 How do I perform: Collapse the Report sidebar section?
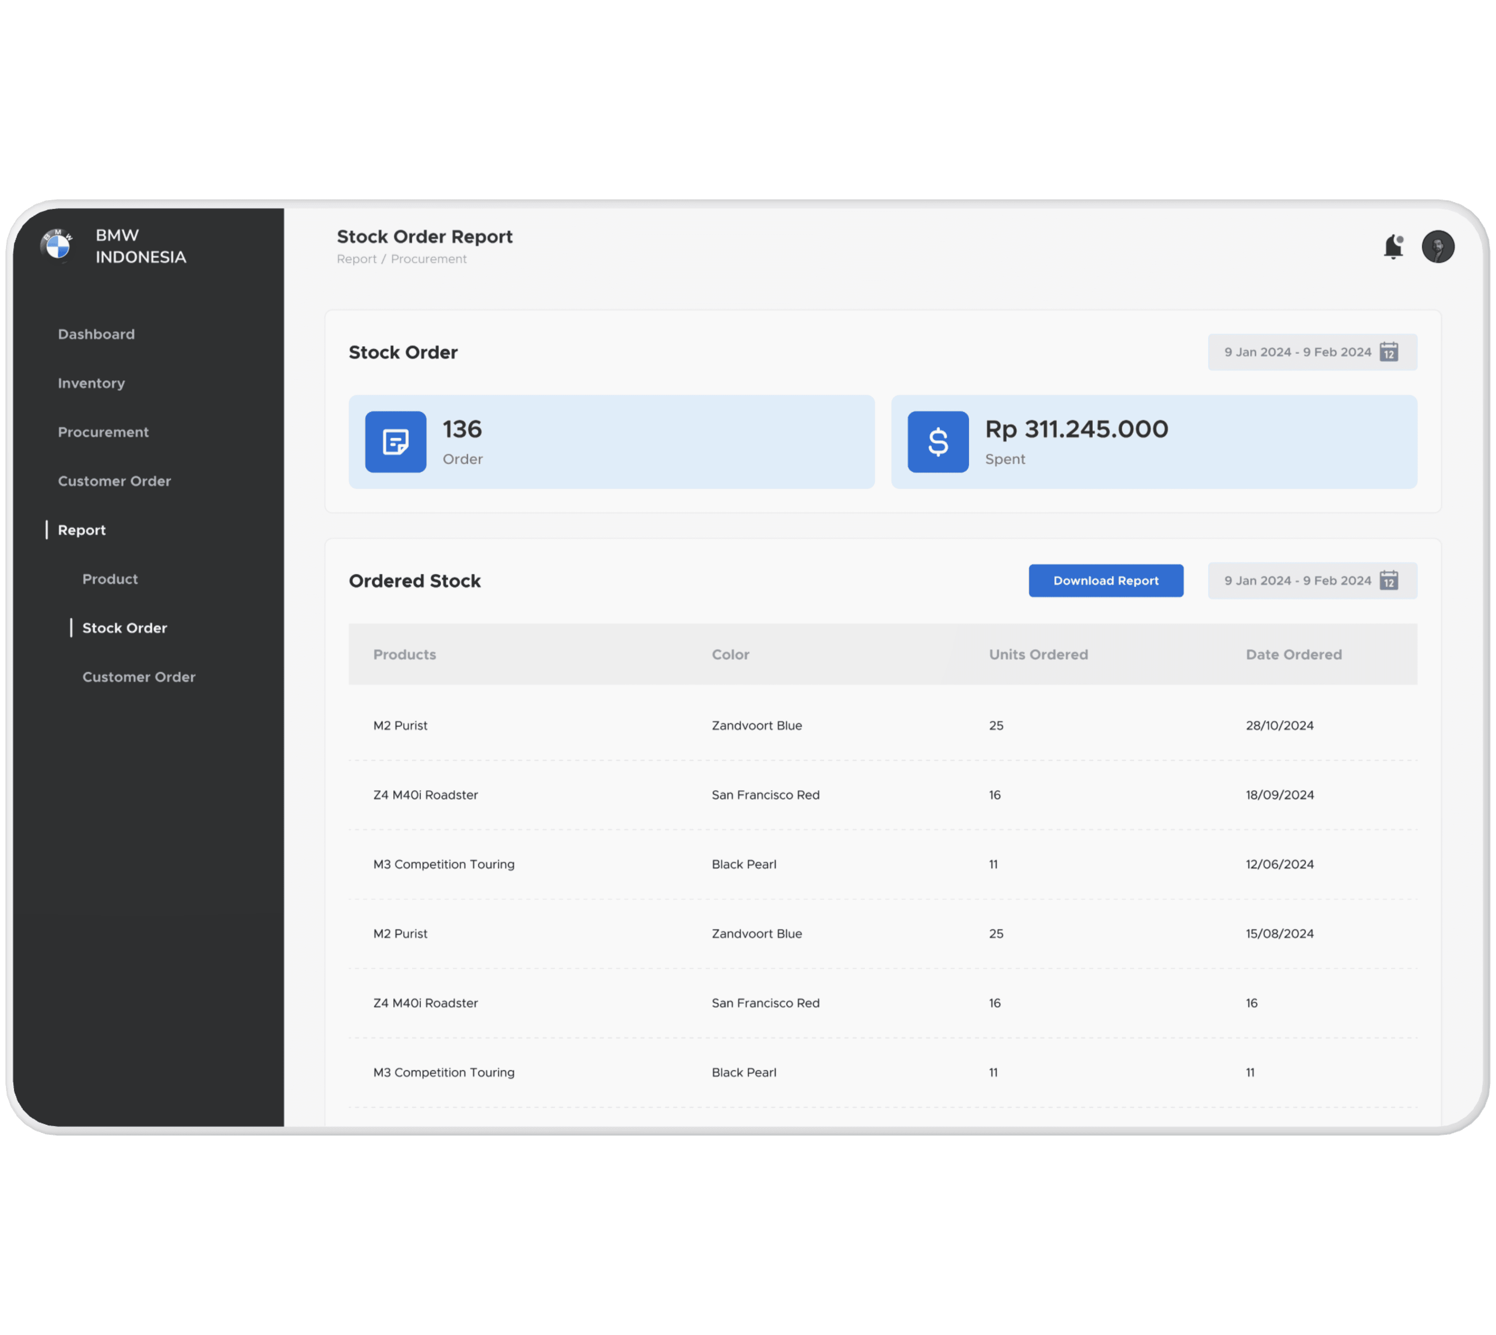(81, 530)
